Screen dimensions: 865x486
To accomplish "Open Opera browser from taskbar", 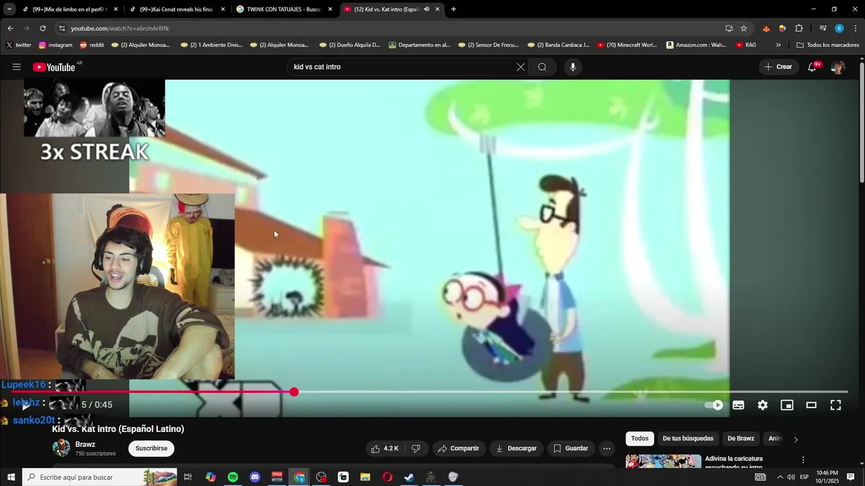I will click(387, 477).
